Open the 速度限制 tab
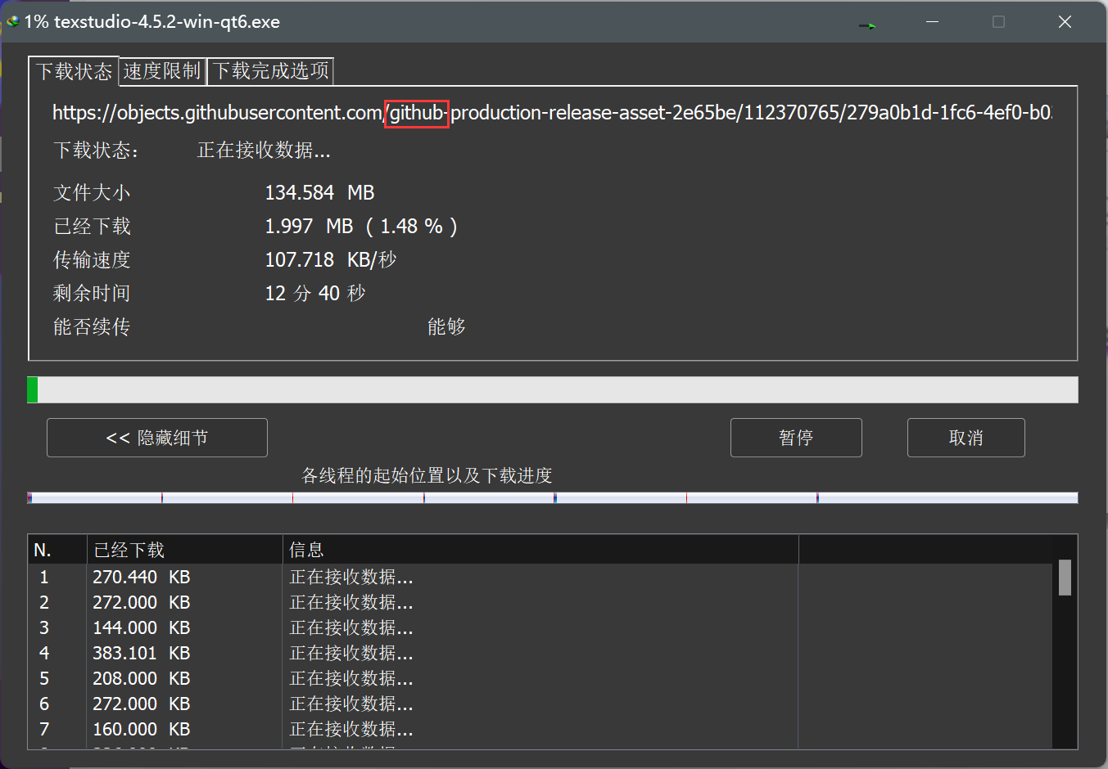The width and height of the screenshot is (1108, 769). click(x=162, y=71)
